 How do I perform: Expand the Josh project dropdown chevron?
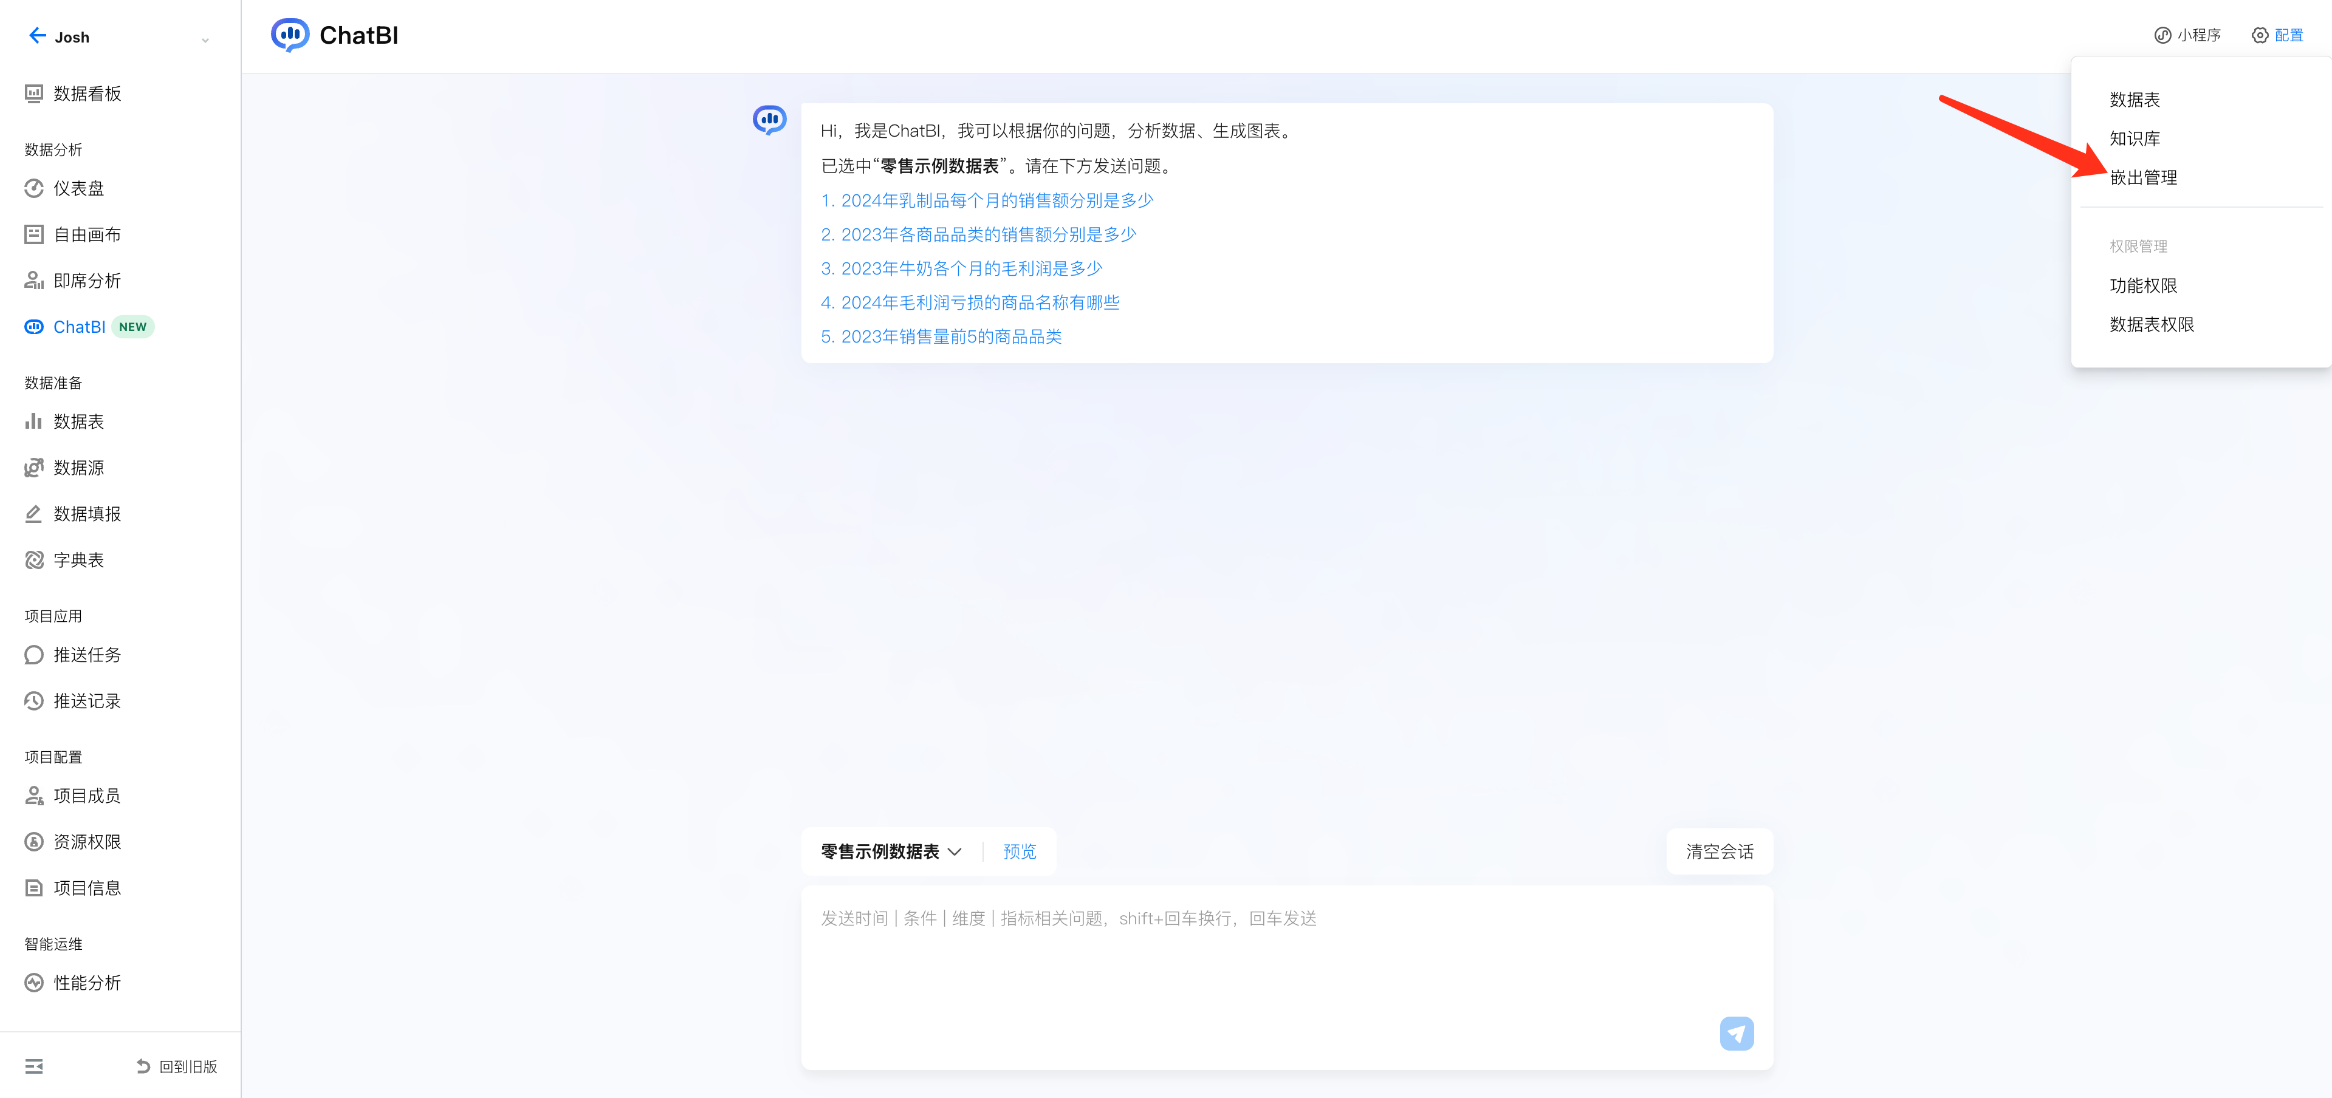(205, 40)
